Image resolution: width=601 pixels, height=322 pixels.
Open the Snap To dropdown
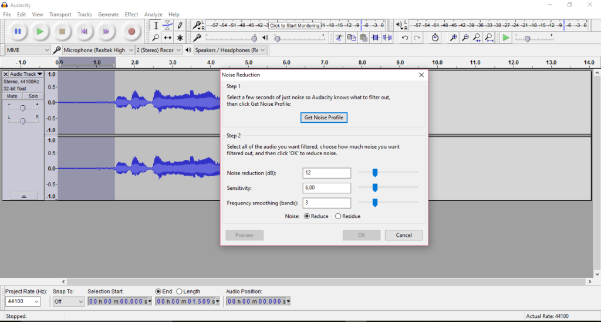pos(69,301)
